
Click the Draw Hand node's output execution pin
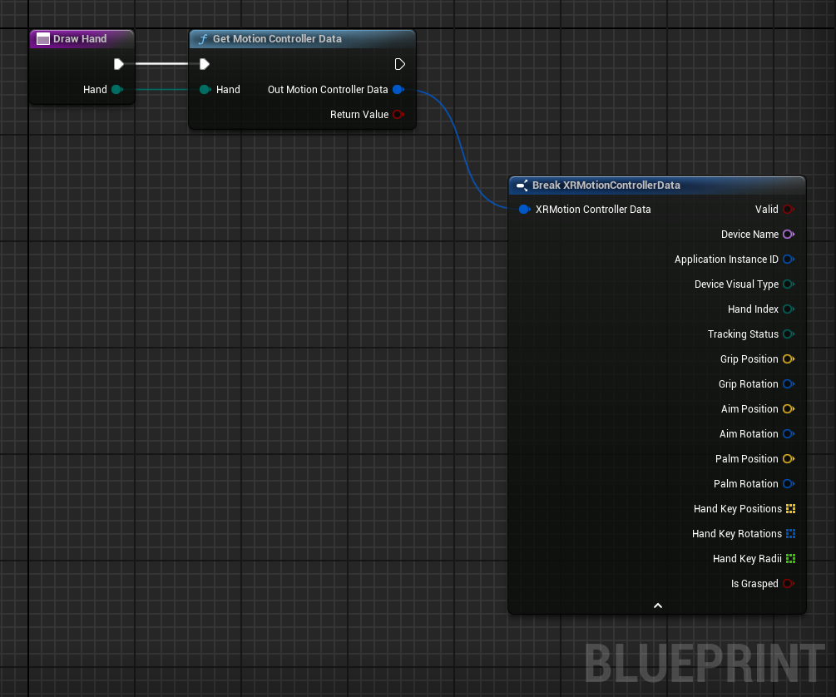[x=118, y=64]
